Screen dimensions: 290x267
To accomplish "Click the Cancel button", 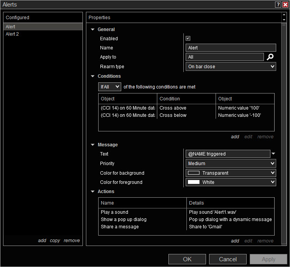I will 227,259.
